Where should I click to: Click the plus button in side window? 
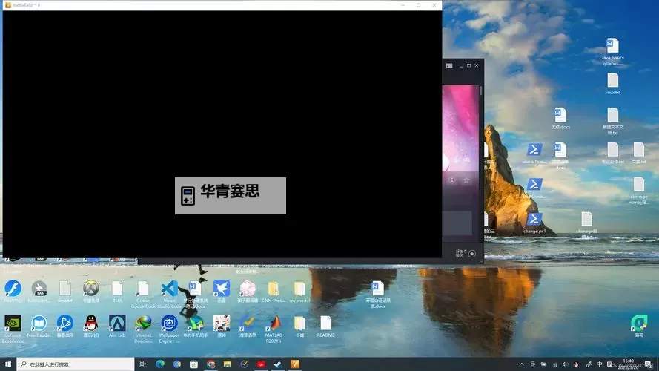coord(472,254)
